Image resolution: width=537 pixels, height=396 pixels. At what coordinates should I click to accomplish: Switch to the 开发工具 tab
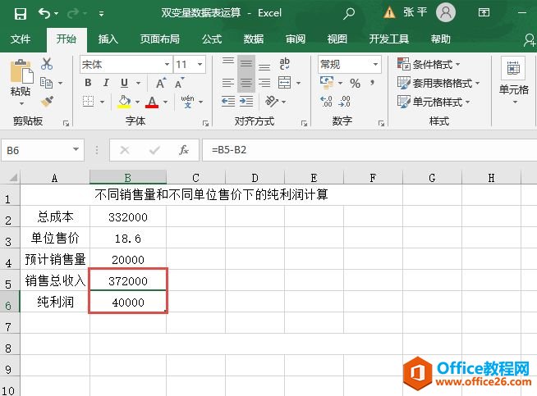pyautogui.click(x=388, y=39)
